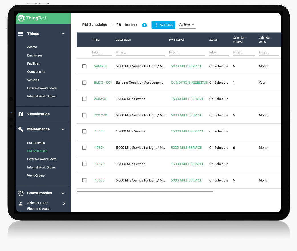This screenshot has height=251, width=297.
Task: Click the PM Interval column filter field
Action: [187, 53]
